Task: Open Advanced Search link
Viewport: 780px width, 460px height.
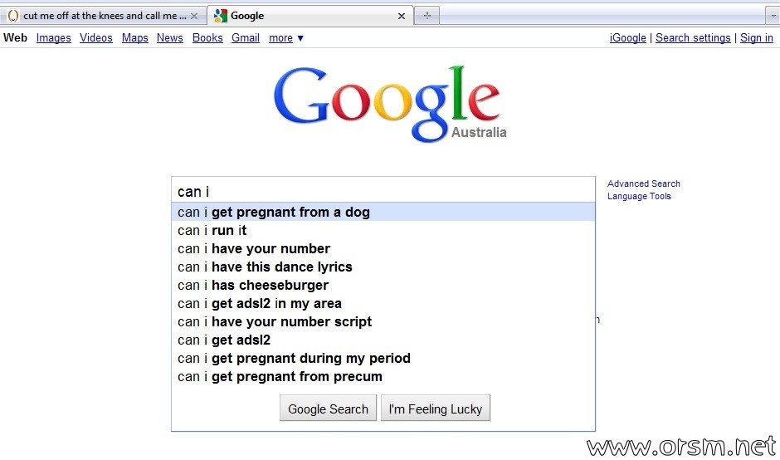Action: (643, 184)
